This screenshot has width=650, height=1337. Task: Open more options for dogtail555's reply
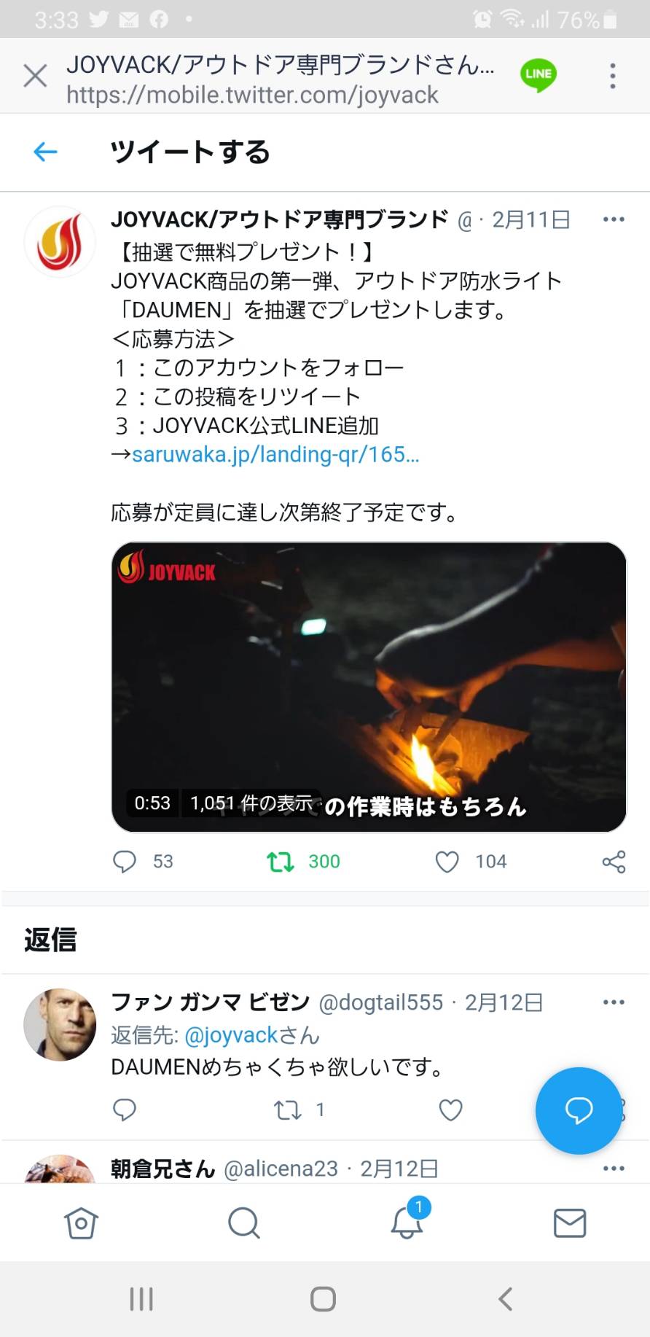pos(614,1002)
